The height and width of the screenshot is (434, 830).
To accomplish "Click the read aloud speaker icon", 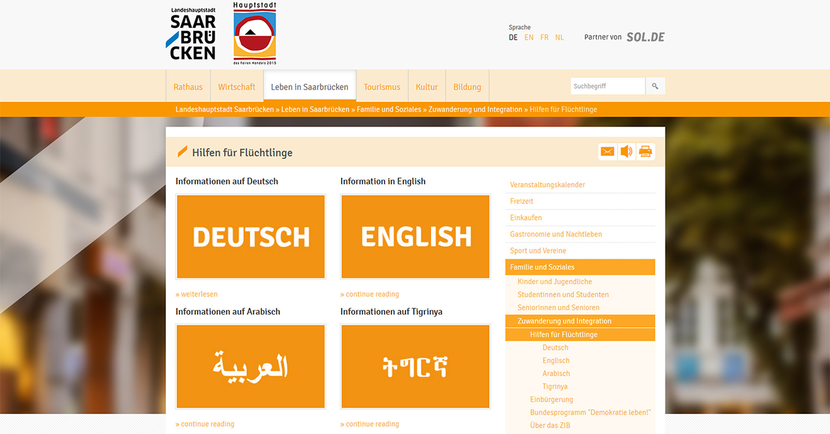I will (626, 152).
